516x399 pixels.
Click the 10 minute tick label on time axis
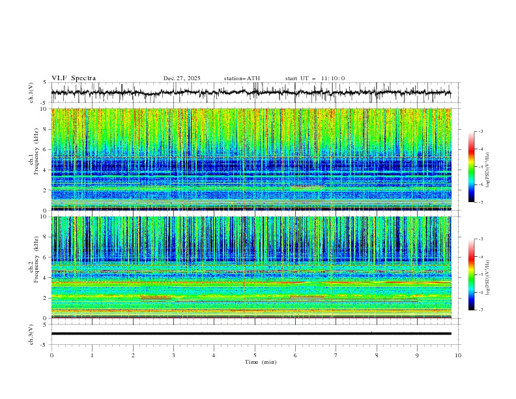458,355
